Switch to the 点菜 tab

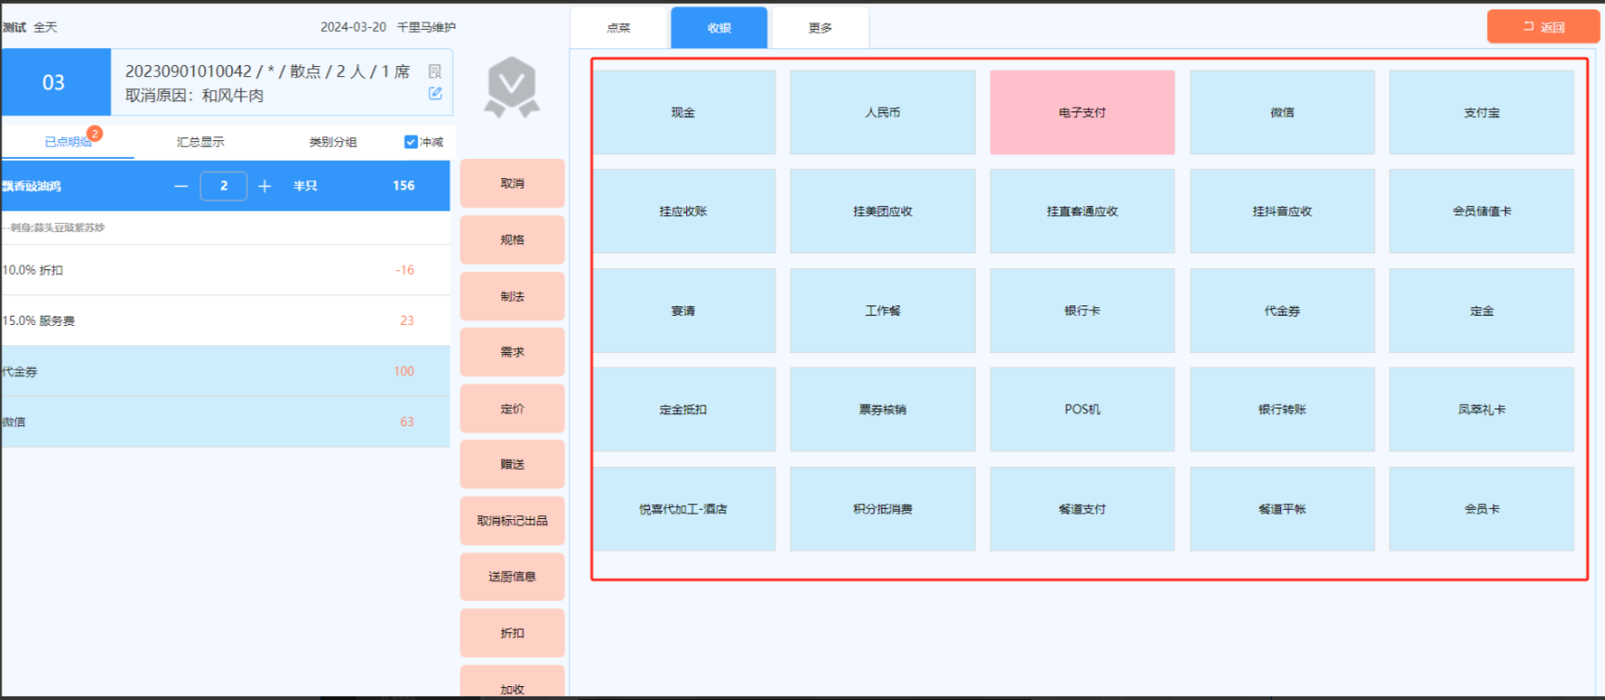618,28
